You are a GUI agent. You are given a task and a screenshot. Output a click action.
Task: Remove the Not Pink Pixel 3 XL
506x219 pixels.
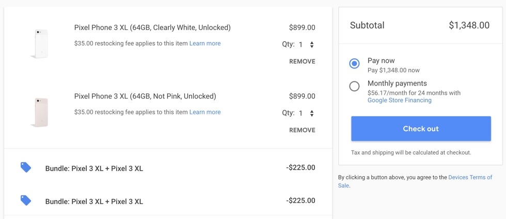(302, 130)
